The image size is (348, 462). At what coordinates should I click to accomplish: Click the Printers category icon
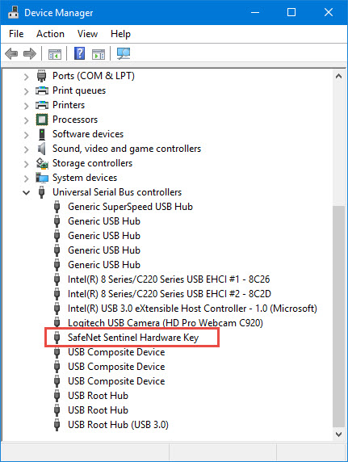pyautogui.click(x=42, y=105)
